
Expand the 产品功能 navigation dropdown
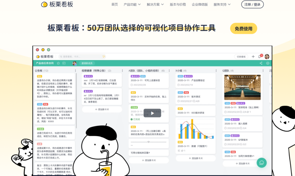[x=132, y=5]
